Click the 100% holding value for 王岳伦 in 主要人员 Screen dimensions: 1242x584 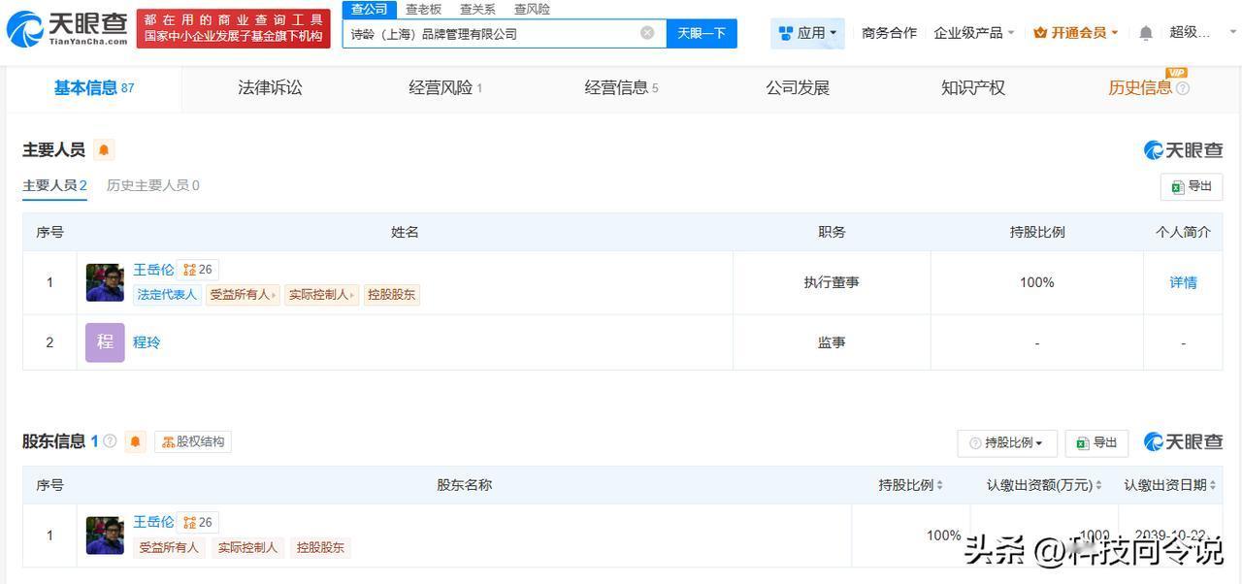[x=1037, y=282]
